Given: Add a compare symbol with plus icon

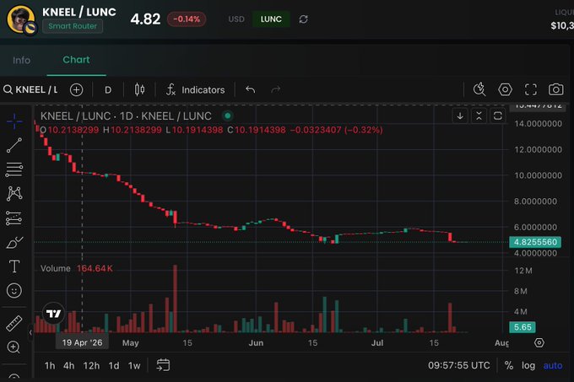Looking at the screenshot, I should coord(76,90).
